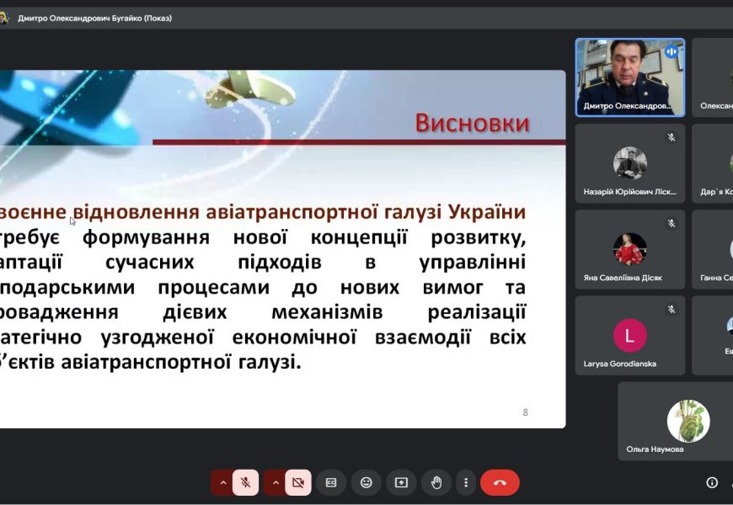Click the presenter name label at top
Image resolution: width=733 pixels, height=505 pixels.
tap(94, 18)
